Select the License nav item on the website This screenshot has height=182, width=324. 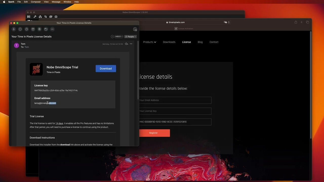187,42
